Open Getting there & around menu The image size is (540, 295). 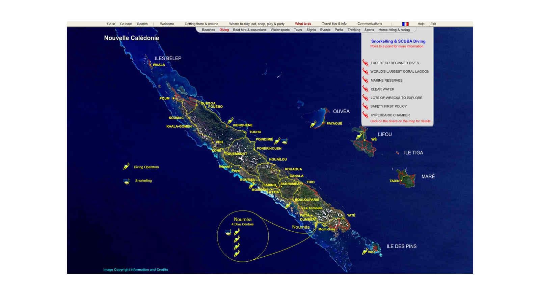[x=201, y=24]
